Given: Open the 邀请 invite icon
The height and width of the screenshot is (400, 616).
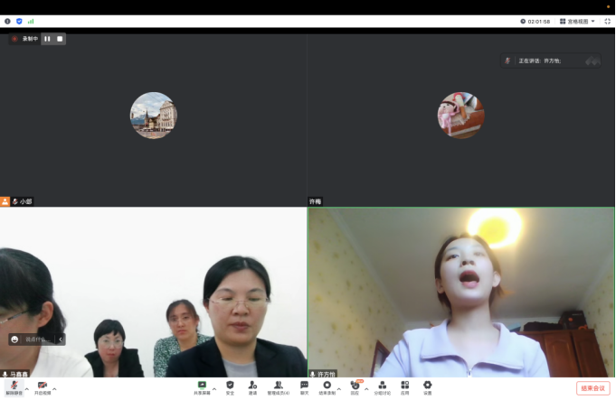Looking at the screenshot, I should point(252,386).
